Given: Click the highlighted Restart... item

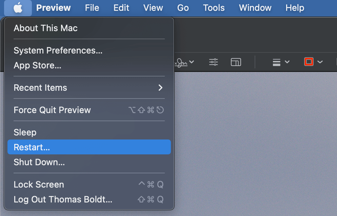Looking at the screenshot, I should pos(89,147).
